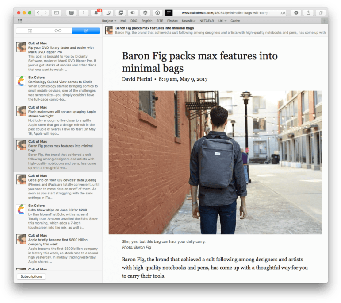Image resolution: width=341 pixels, height=303 pixels.
Task: Show Top Sites grid in favorites bar
Action: point(20,21)
